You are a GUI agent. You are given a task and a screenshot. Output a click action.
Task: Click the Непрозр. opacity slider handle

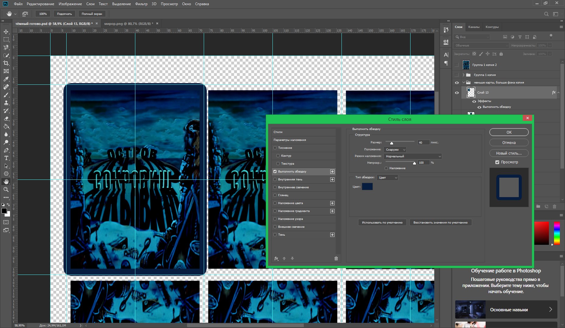(x=414, y=163)
